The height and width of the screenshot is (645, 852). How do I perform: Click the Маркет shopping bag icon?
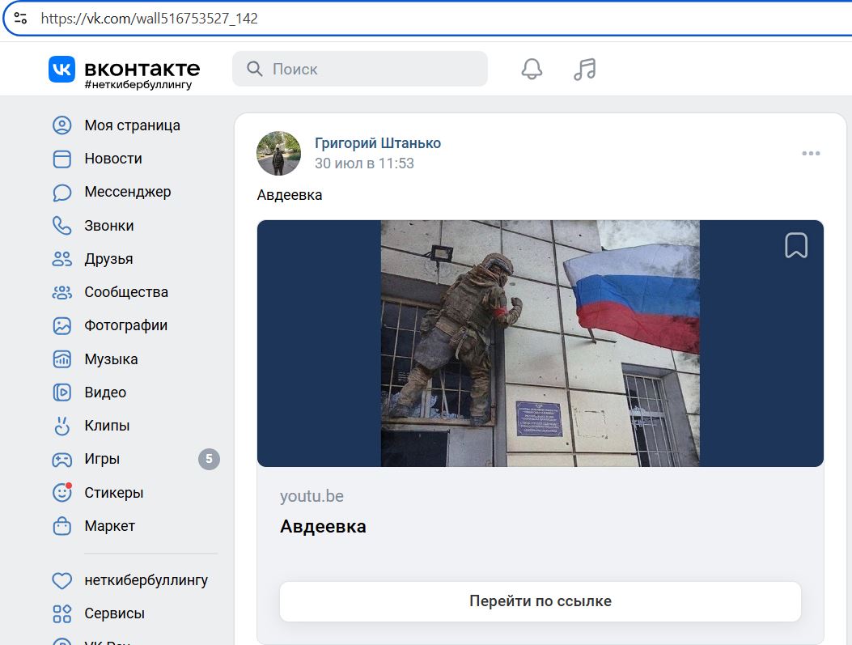click(62, 526)
